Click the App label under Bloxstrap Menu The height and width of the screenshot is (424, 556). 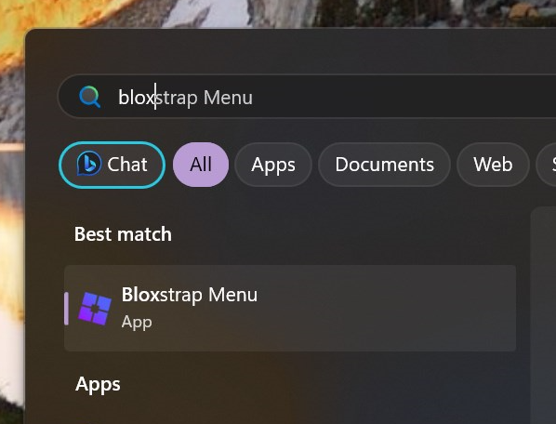click(137, 323)
